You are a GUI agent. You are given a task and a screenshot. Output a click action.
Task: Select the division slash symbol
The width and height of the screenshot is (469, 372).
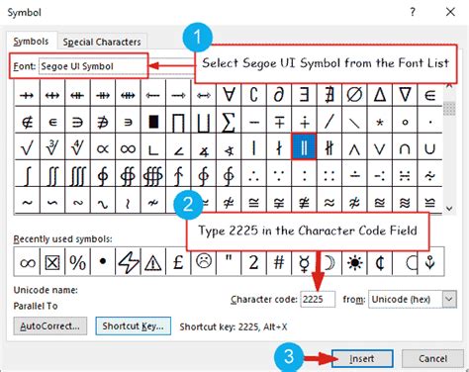(x=329, y=122)
